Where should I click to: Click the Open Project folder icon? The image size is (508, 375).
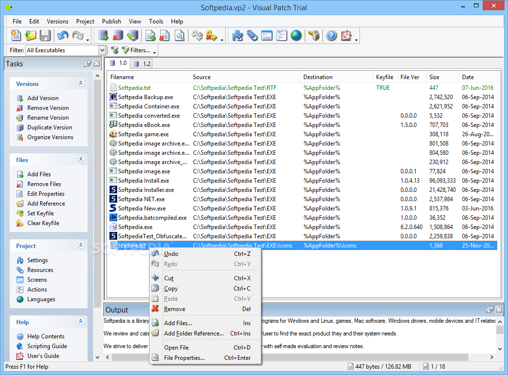point(30,36)
